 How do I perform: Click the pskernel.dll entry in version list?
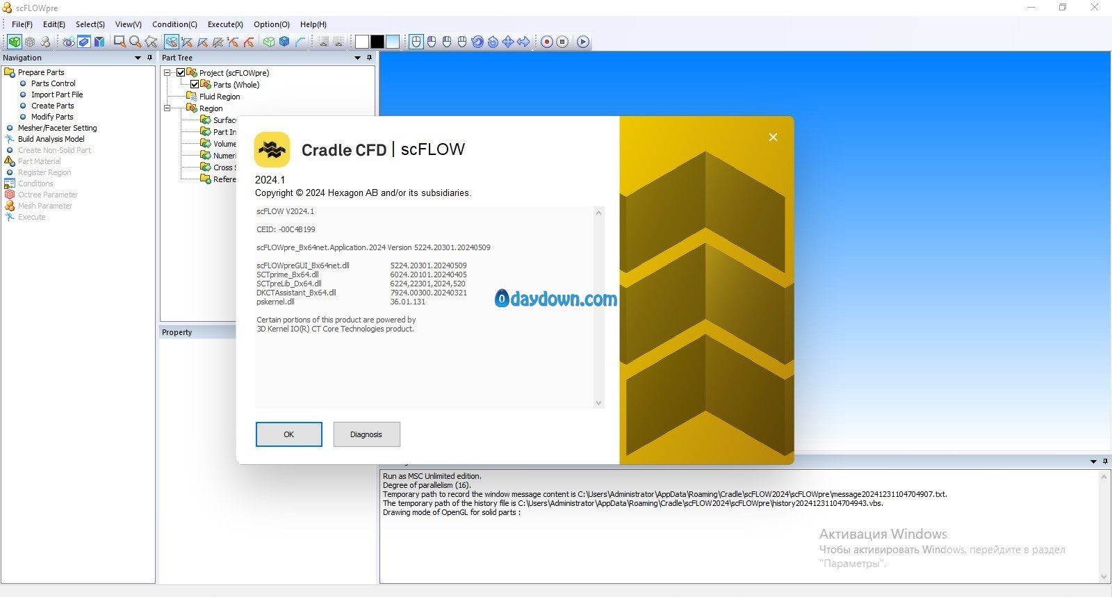pyautogui.click(x=275, y=302)
